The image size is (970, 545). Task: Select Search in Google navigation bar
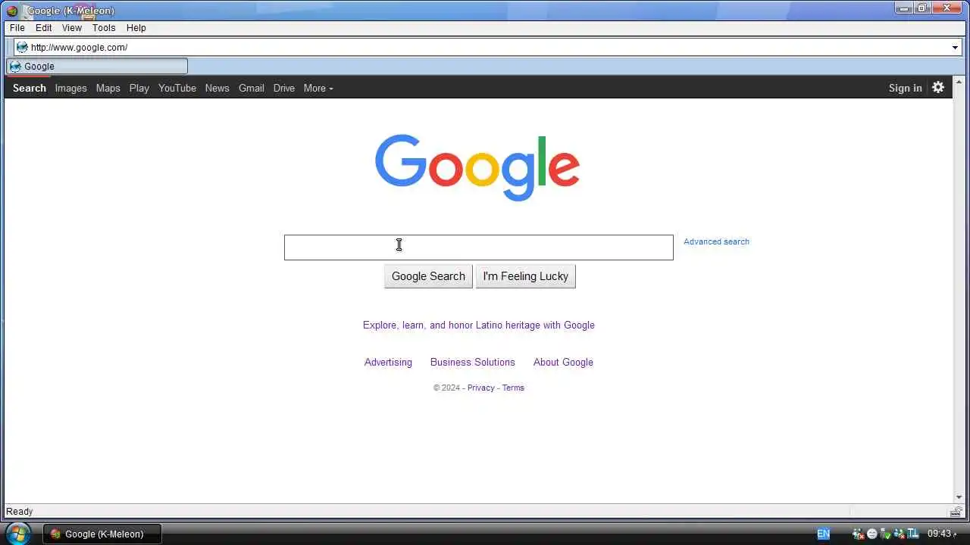click(x=30, y=88)
